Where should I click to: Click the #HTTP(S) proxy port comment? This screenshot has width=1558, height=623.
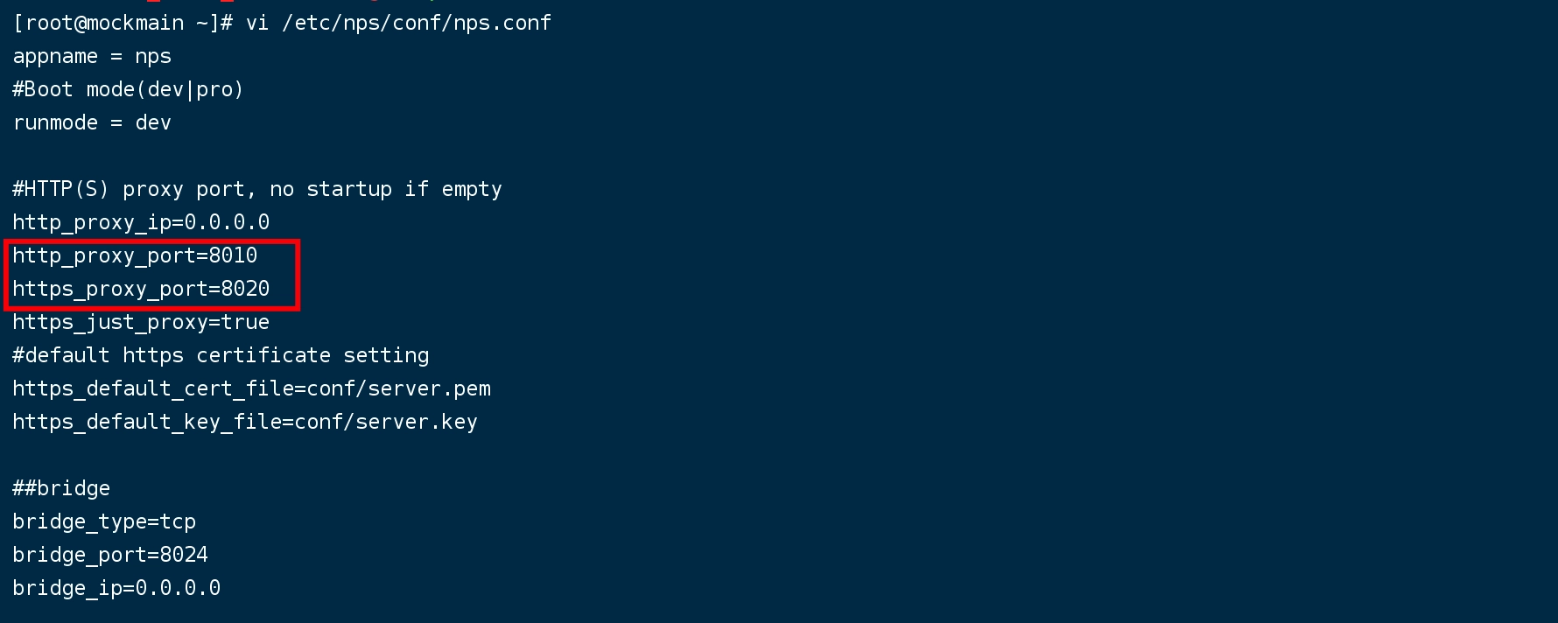[257, 189]
